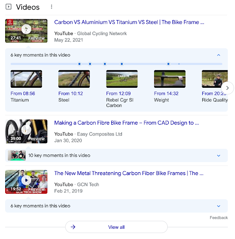The width and height of the screenshot is (235, 239).
Task: Click the Steel key moment label
Action: coord(64,100)
